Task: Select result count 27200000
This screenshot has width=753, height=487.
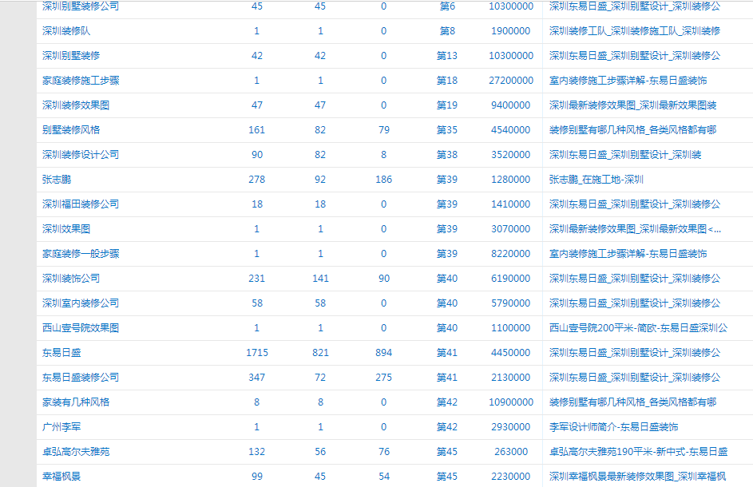Action: point(511,81)
